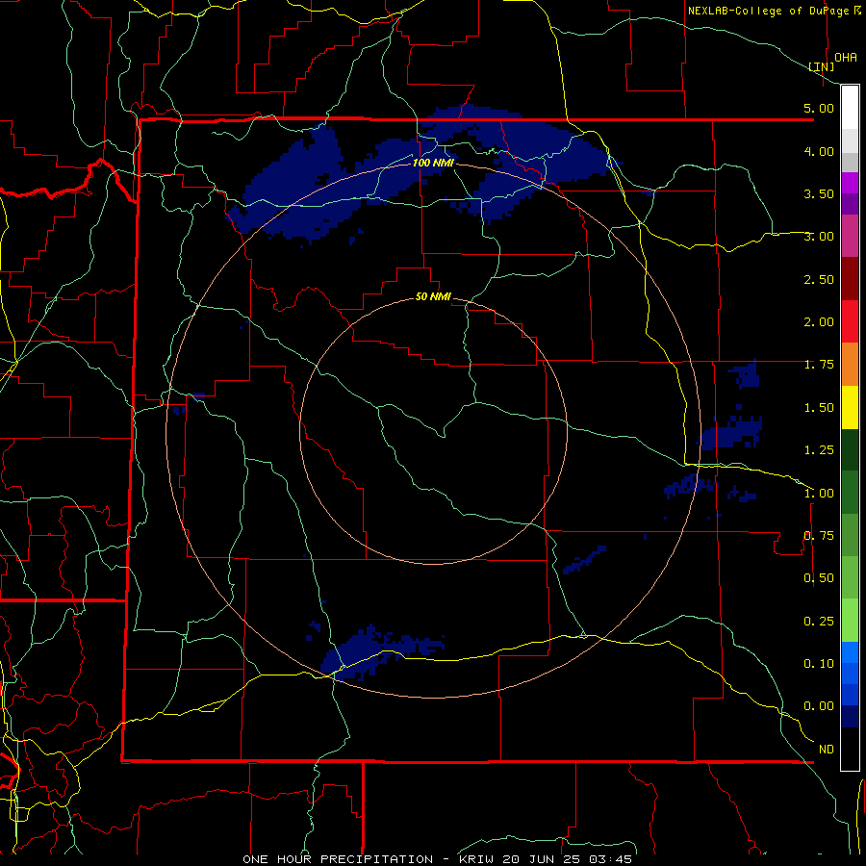Image resolution: width=866 pixels, height=866 pixels.
Task: Click the '5.00' legend value
Action: point(819,108)
